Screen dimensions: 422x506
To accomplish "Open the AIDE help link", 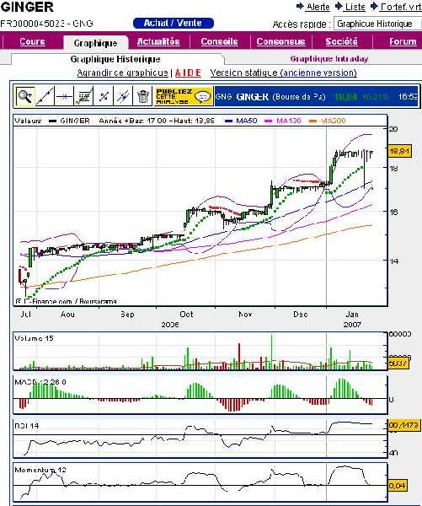I will point(188,73).
